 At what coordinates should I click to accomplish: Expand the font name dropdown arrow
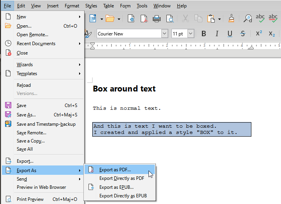click(x=164, y=33)
